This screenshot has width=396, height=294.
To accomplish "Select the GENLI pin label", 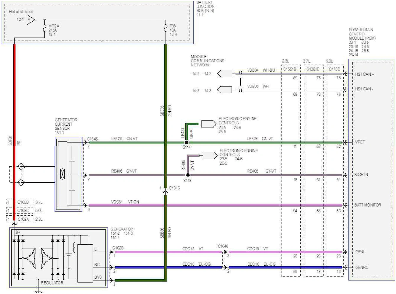I will [361, 252].
